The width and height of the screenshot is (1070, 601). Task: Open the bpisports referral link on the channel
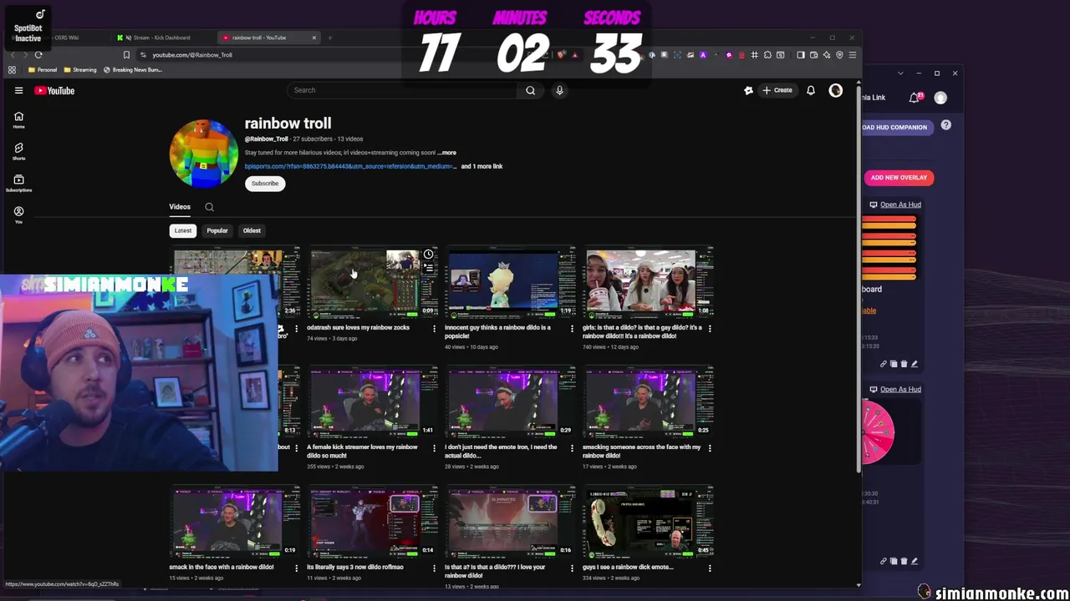coord(350,166)
